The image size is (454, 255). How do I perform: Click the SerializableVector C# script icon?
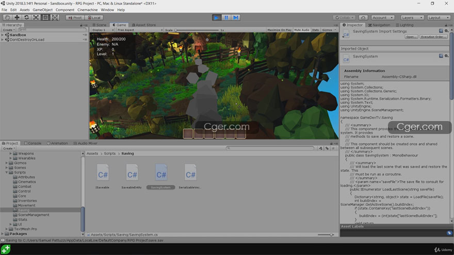click(x=190, y=172)
